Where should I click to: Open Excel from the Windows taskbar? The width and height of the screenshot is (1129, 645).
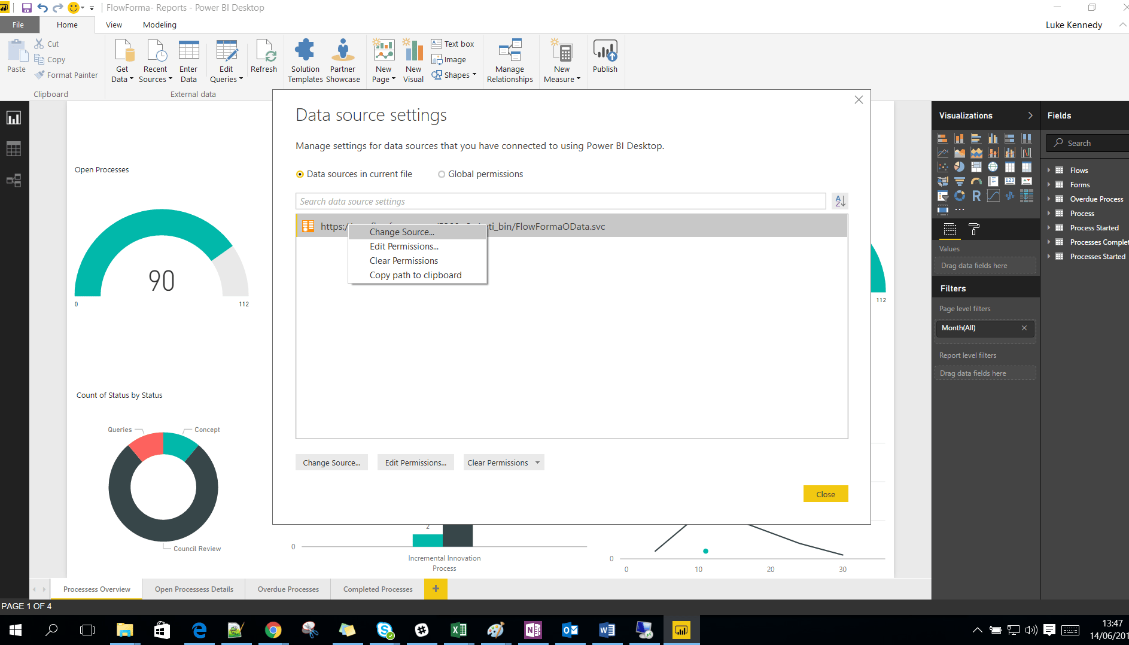[x=458, y=630]
